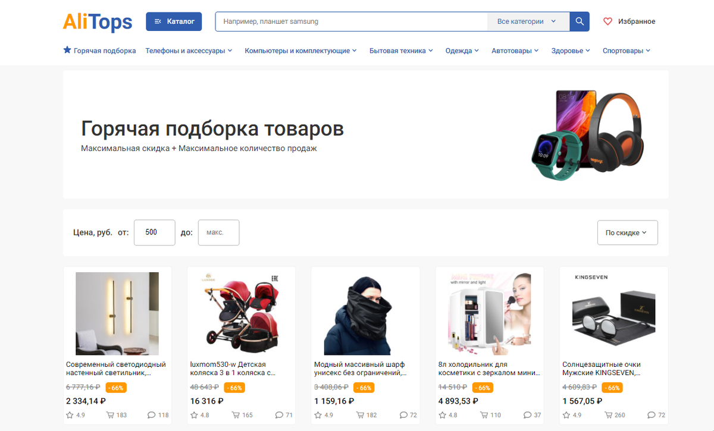
Task: Expand the Здоровье menu
Action: [571, 51]
